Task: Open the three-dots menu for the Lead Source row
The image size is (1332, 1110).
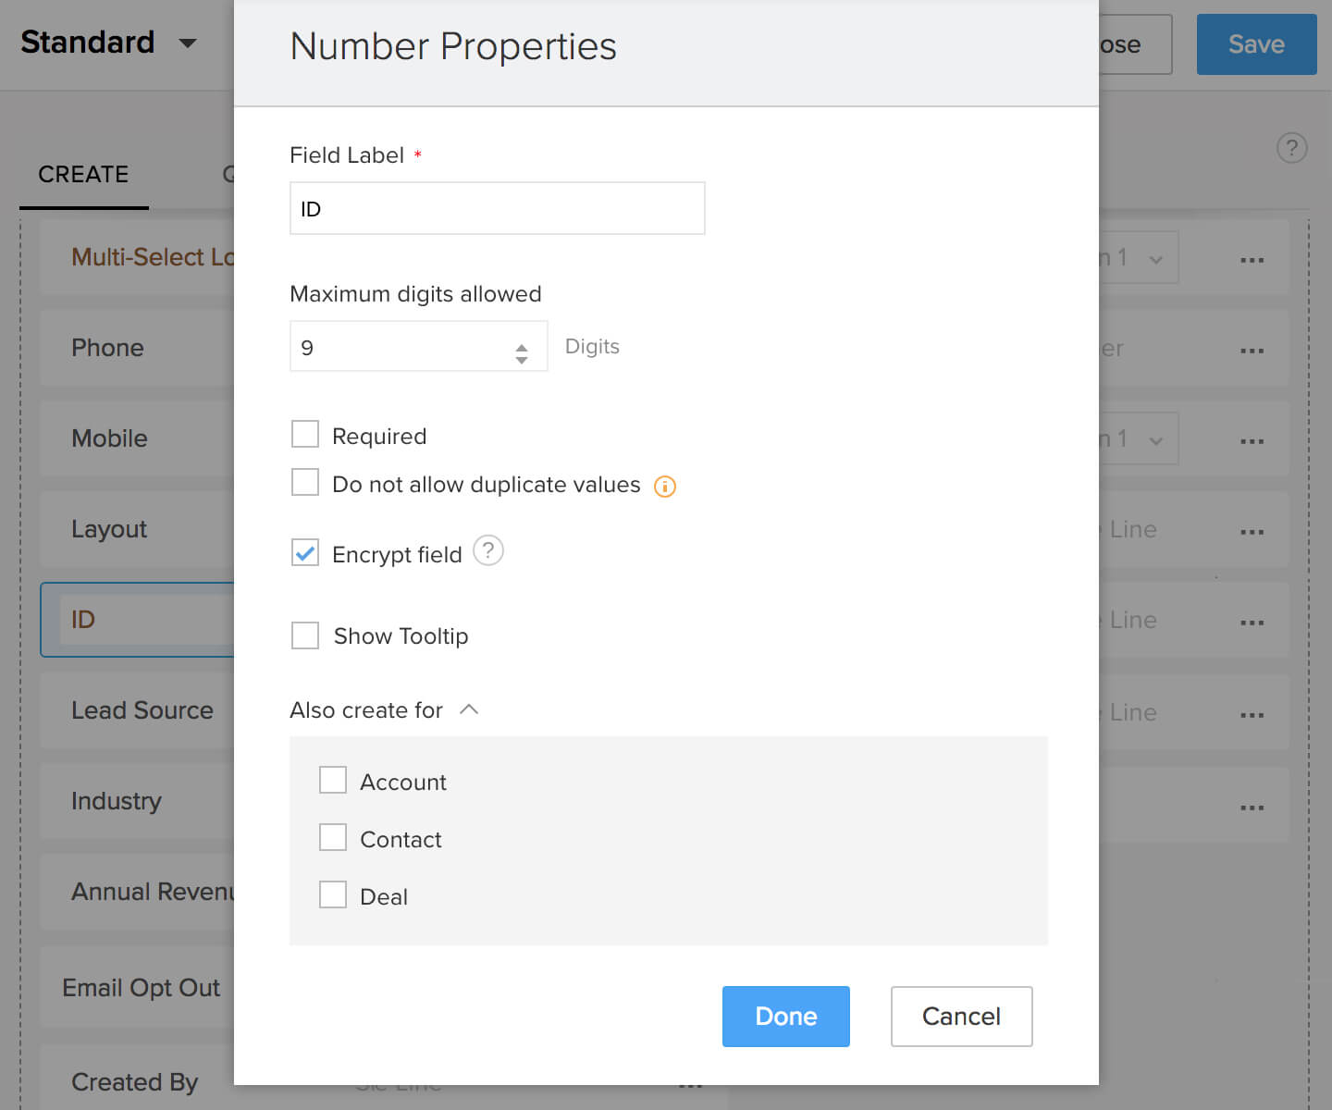Action: point(1252,715)
